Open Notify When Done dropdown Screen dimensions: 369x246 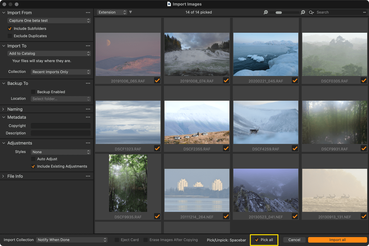[72, 240]
